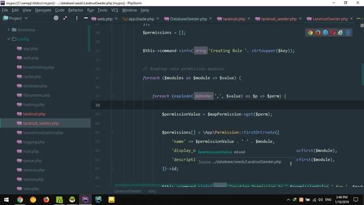This screenshot has width=364, height=205.
Task: Switch to web.php tab
Action: [102, 19]
